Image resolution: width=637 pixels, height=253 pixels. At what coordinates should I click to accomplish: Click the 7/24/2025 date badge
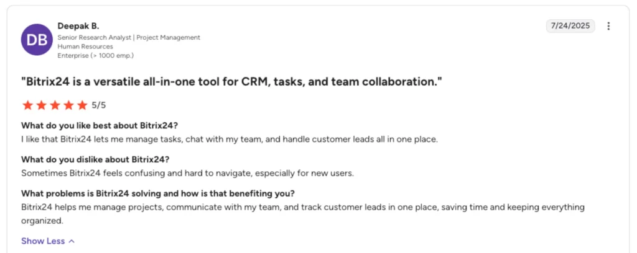pos(570,26)
